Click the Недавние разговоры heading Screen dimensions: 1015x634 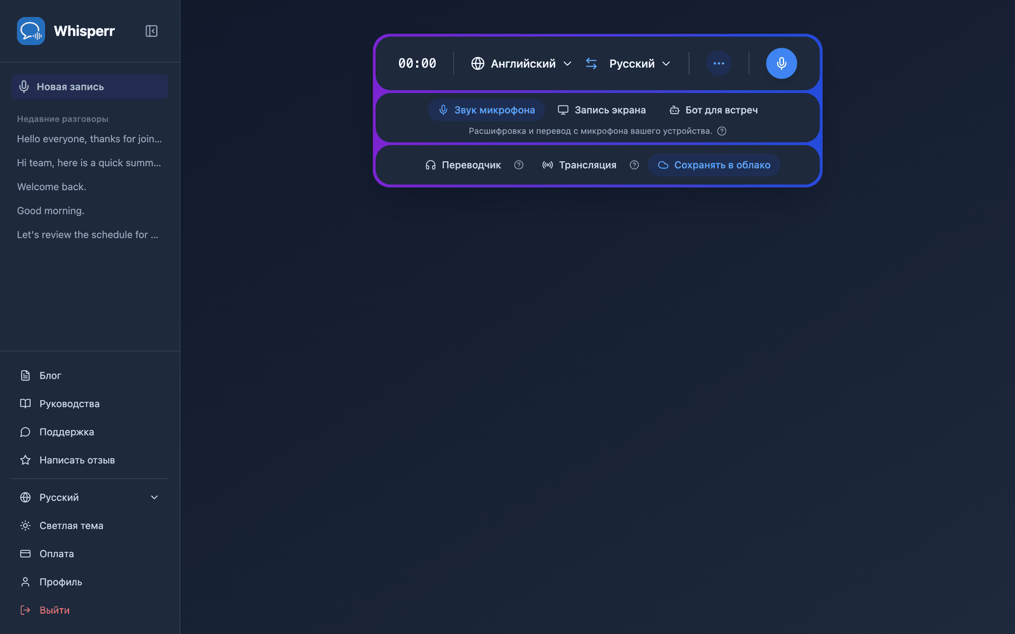coord(63,119)
